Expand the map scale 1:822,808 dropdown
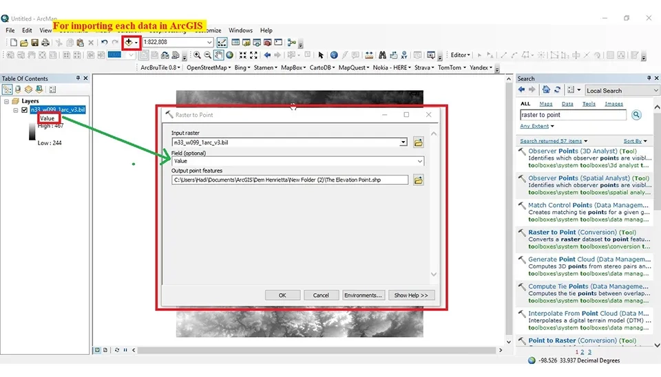 pos(209,42)
